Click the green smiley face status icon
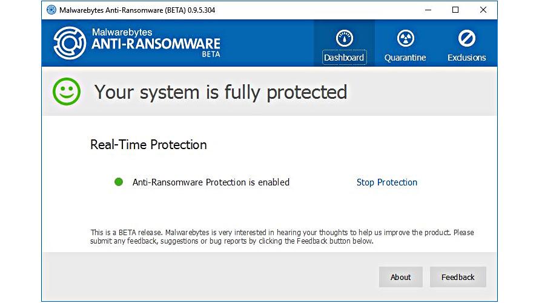539x303 pixels. coord(66,92)
